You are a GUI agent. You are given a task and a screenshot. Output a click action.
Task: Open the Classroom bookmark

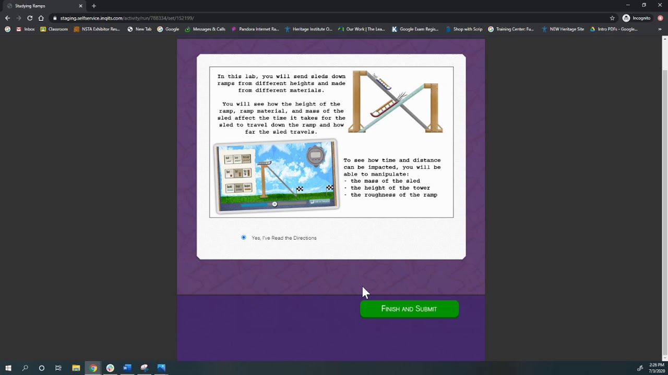click(x=54, y=29)
